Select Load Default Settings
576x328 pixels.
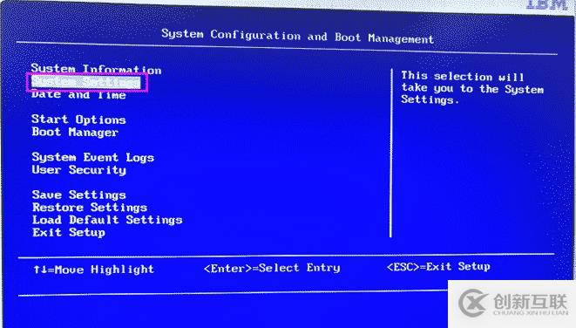[x=107, y=220]
